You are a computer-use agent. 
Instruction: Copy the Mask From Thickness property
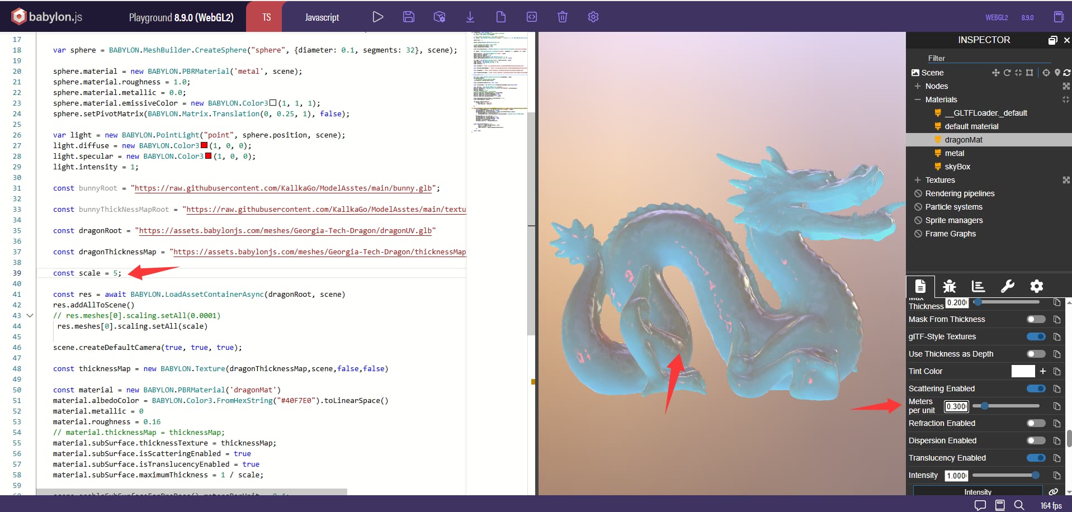click(x=1057, y=320)
